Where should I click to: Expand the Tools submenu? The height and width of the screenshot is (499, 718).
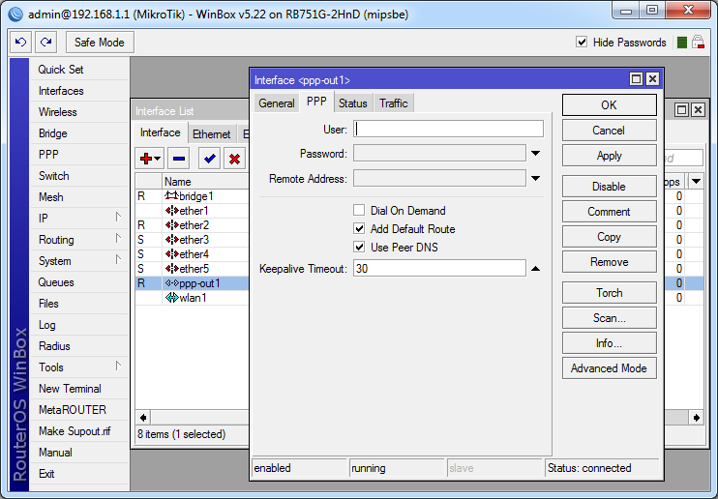pyautogui.click(x=118, y=366)
